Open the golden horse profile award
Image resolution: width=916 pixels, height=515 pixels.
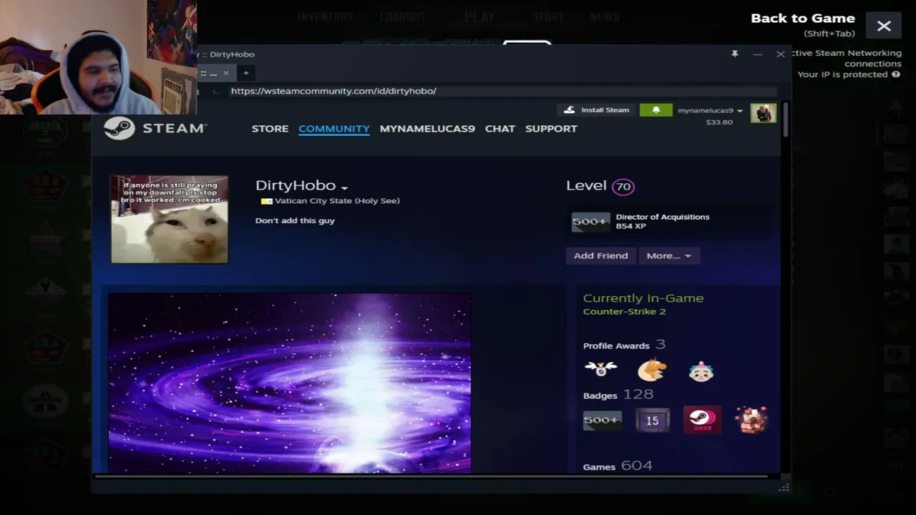click(x=652, y=370)
